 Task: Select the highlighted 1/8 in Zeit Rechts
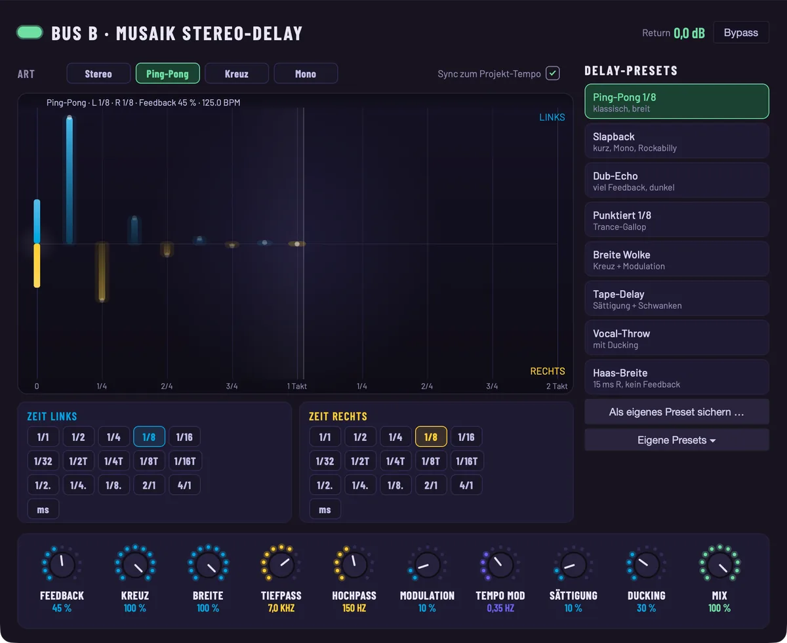[431, 437]
